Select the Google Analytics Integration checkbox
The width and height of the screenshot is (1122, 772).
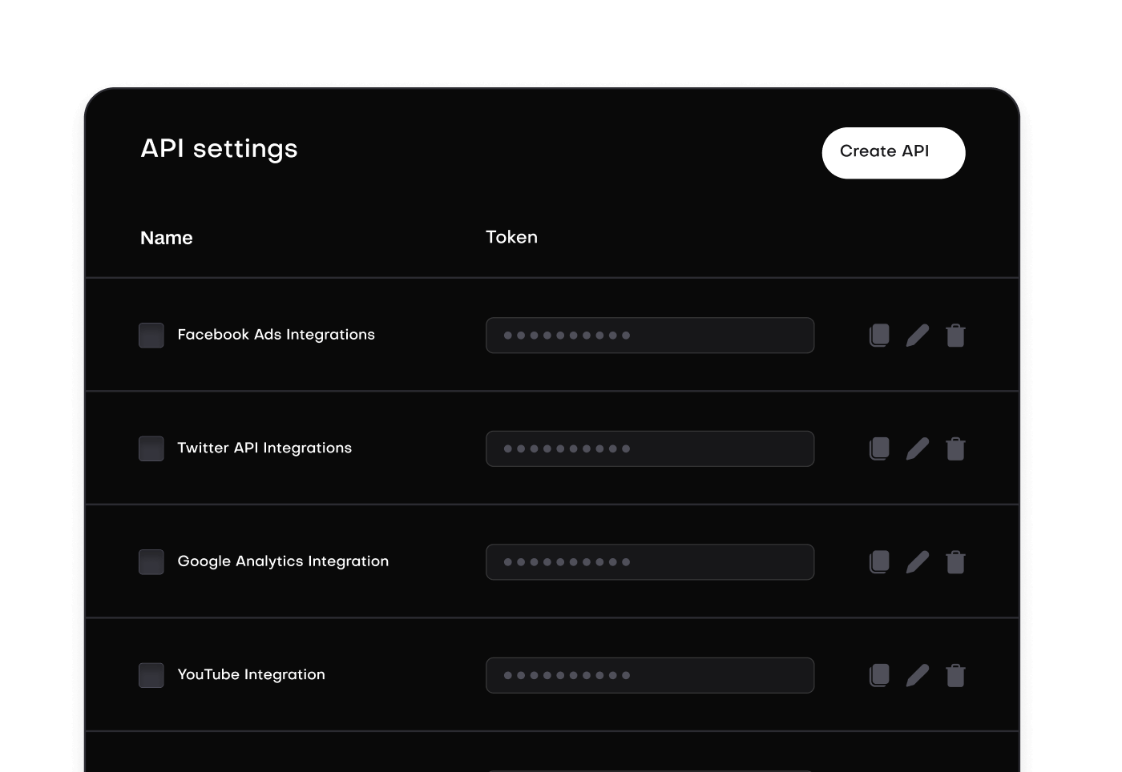pyautogui.click(x=151, y=561)
